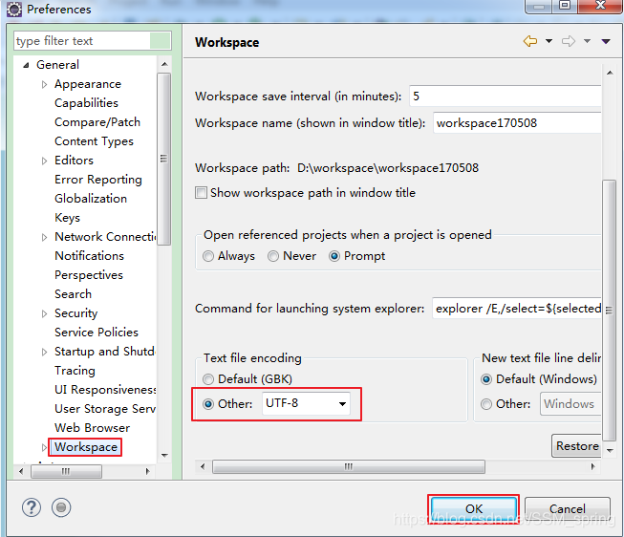Viewport: 624px width, 537px height.
Task: Click tree panel vertical scrollbar thumb
Action: click(163, 159)
